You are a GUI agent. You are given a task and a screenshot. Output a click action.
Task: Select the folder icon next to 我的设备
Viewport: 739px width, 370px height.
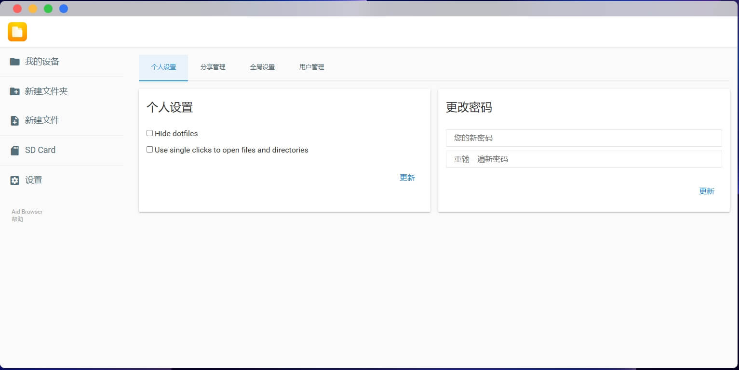(x=14, y=61)
